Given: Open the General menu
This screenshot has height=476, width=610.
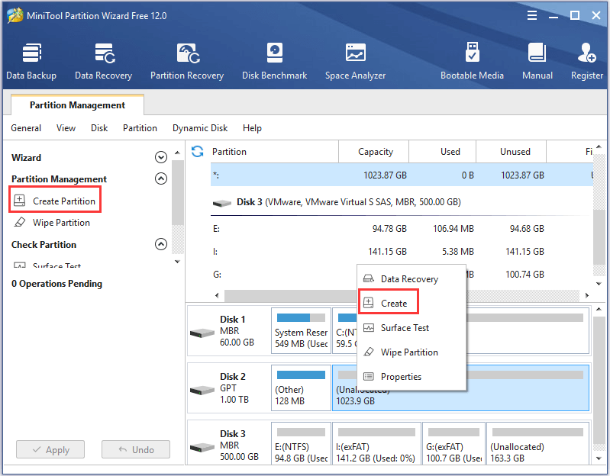Looking at the screenshot, I should tap(26, 128).
